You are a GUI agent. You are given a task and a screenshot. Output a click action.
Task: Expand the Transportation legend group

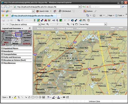2,54
